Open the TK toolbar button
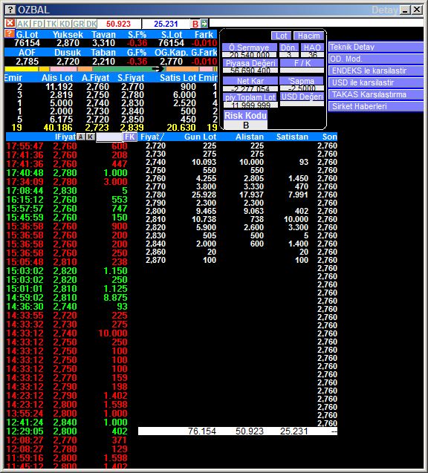Screen dimensions: 428x473 (51, 24)
